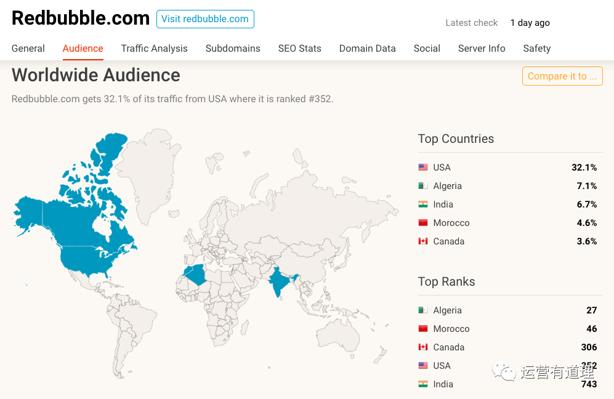Click the Canada flag in Top Ranks
614x399 pixels.
tap(423, 347)
